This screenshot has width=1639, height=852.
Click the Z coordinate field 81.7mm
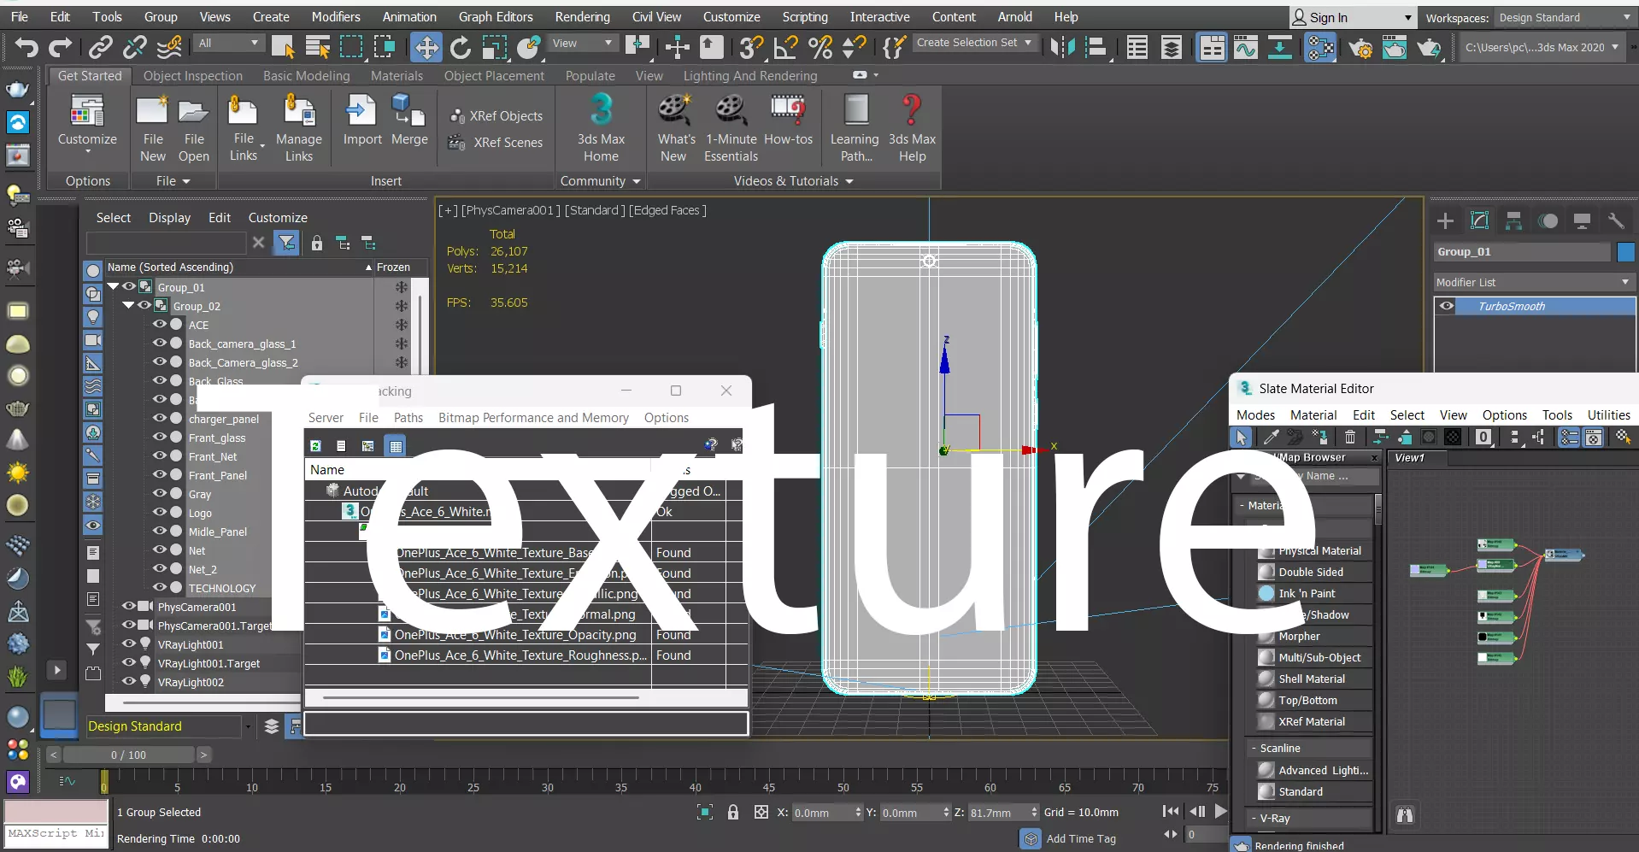tap(997, 813)
